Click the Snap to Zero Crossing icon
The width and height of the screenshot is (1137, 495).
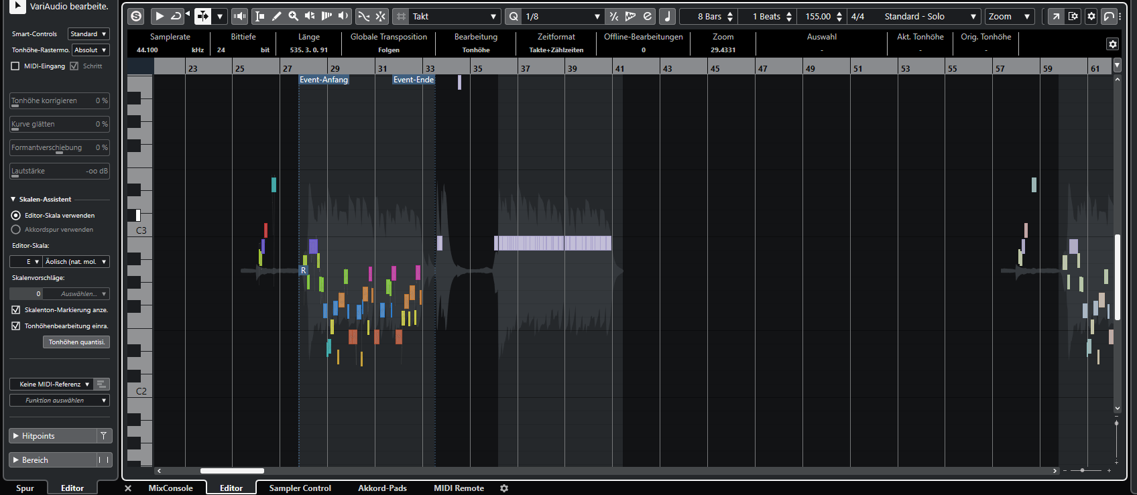pyautogui.click(x=363, y=16)
